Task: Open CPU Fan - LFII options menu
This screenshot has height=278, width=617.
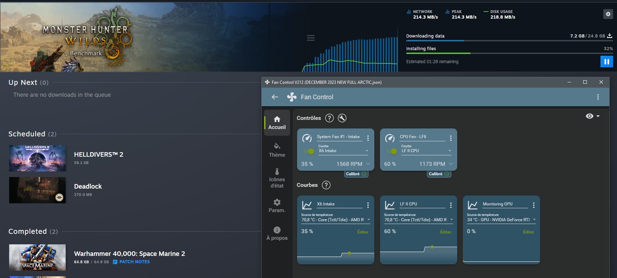Action: tap(451, 138)
